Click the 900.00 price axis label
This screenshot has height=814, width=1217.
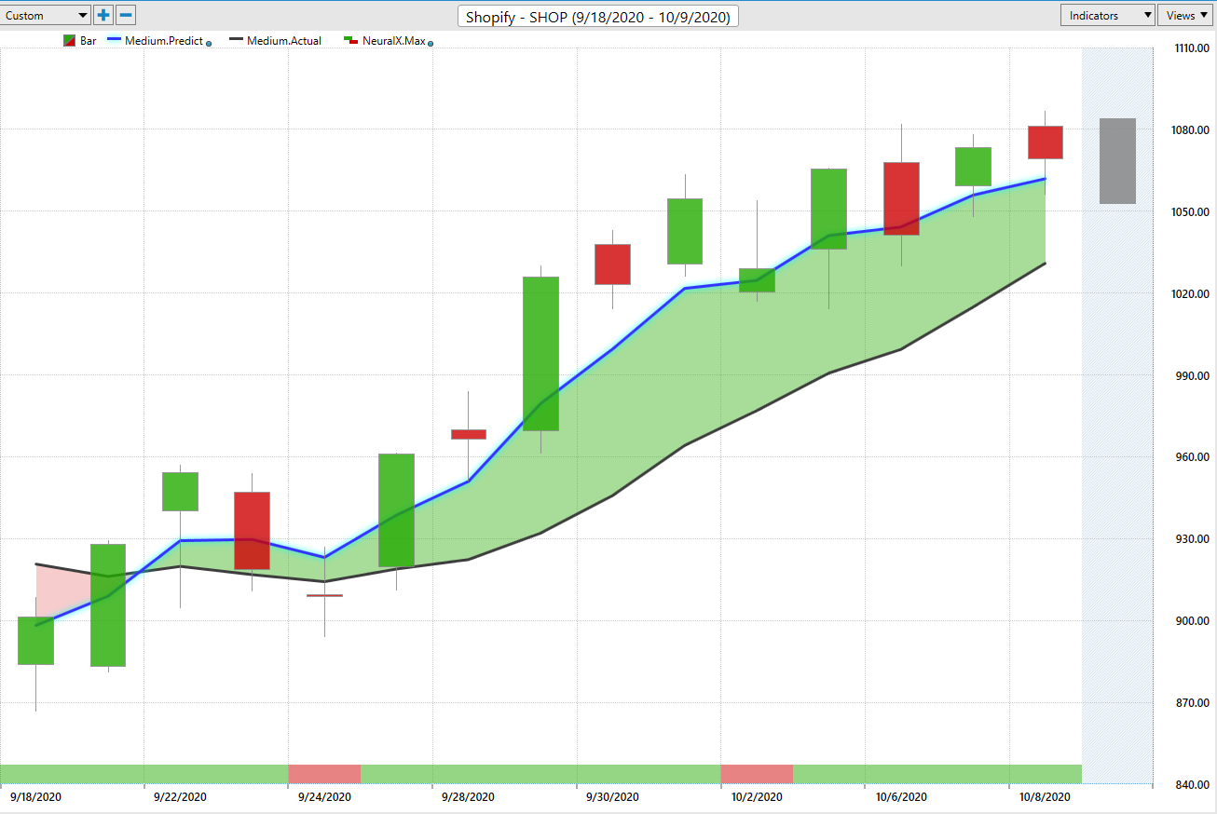click(x=1192, y=621)
